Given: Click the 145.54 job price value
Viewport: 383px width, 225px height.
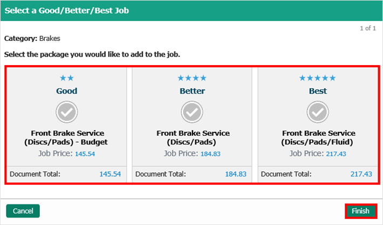Looking at the screenshot, I should click(85, 154).
